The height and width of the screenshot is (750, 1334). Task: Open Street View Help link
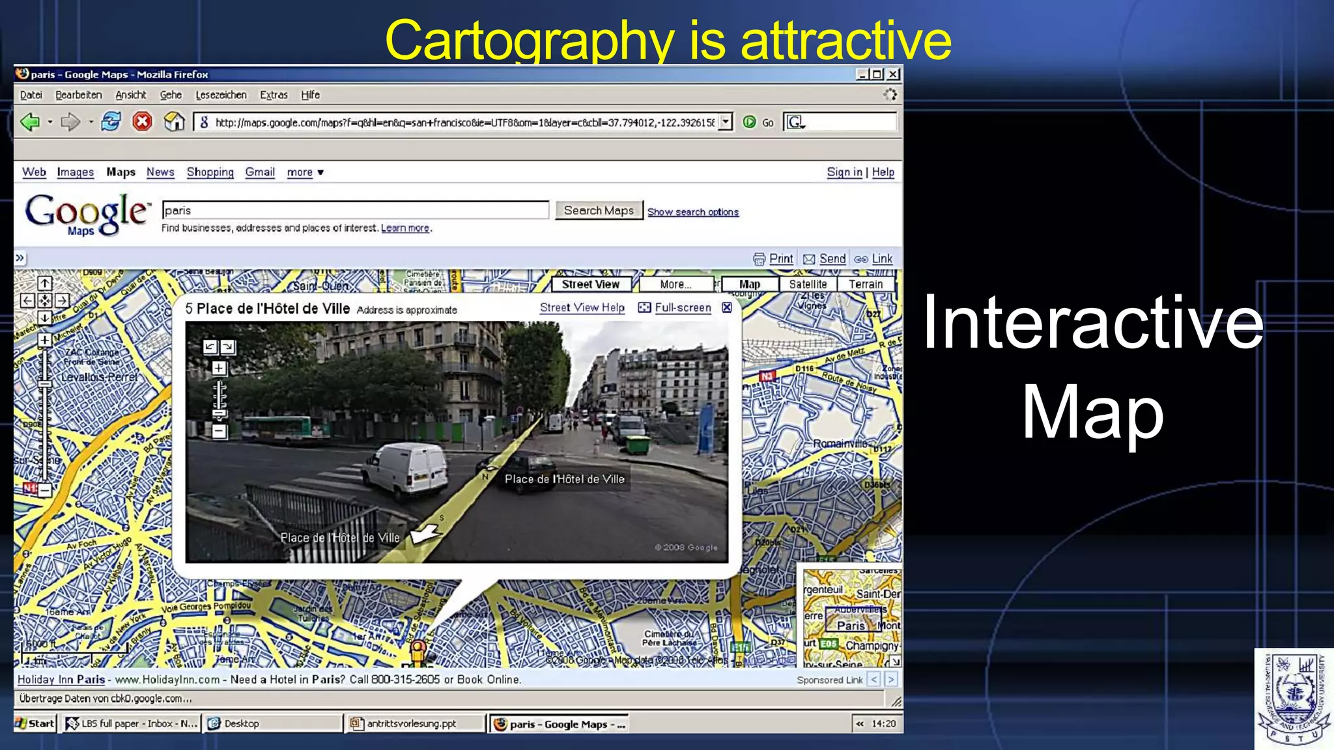[582, 307]
